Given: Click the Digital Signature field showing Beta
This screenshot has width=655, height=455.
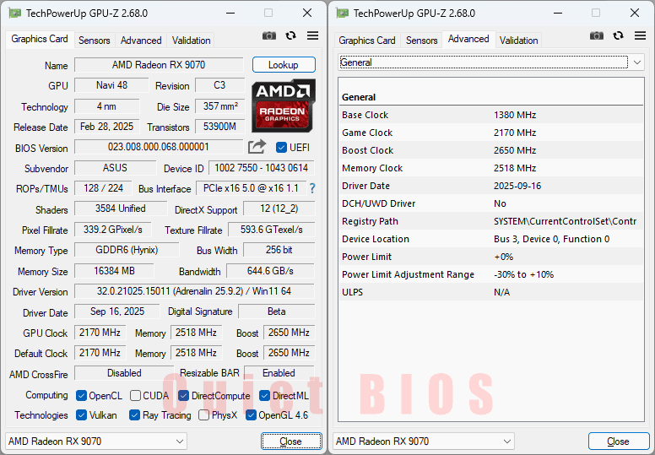Looking at the screenshot, I should 277,311.
